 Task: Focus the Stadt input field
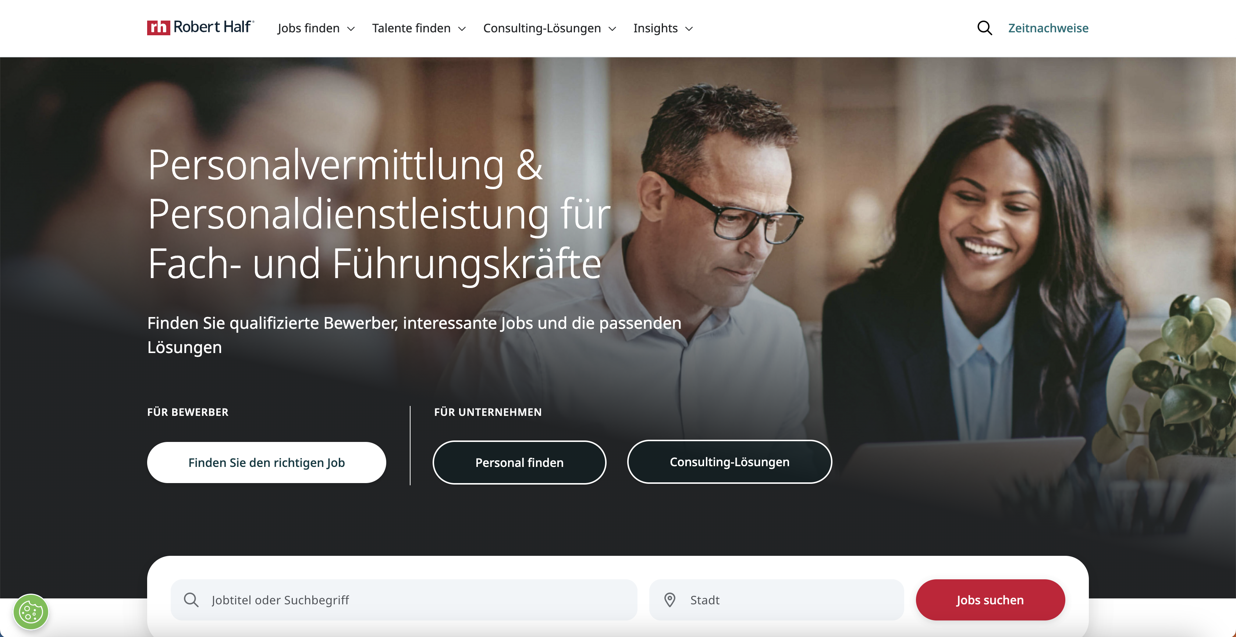point(776,600)
